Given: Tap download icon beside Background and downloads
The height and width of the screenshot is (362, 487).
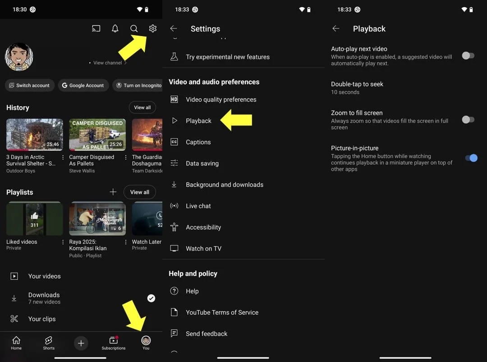Looking at the screenshot, I should point(174,185).
